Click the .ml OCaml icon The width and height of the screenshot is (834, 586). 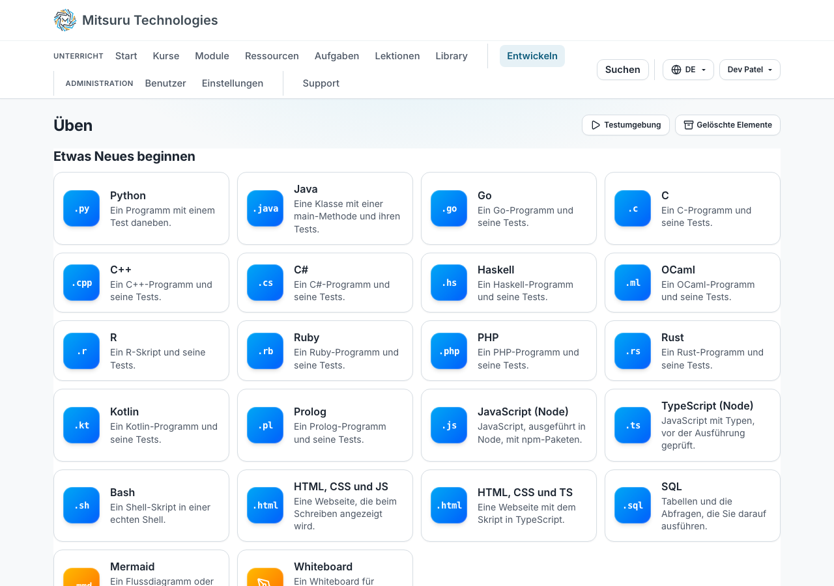(x=633, y=283)
